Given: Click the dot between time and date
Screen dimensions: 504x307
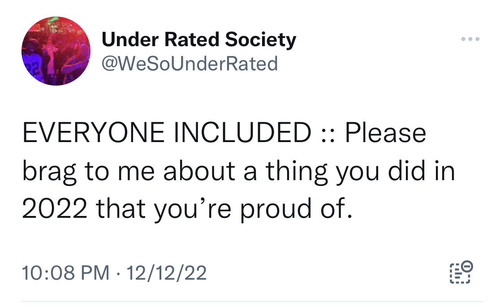Looking at the screenshot, I should click(x=118, y=273).
